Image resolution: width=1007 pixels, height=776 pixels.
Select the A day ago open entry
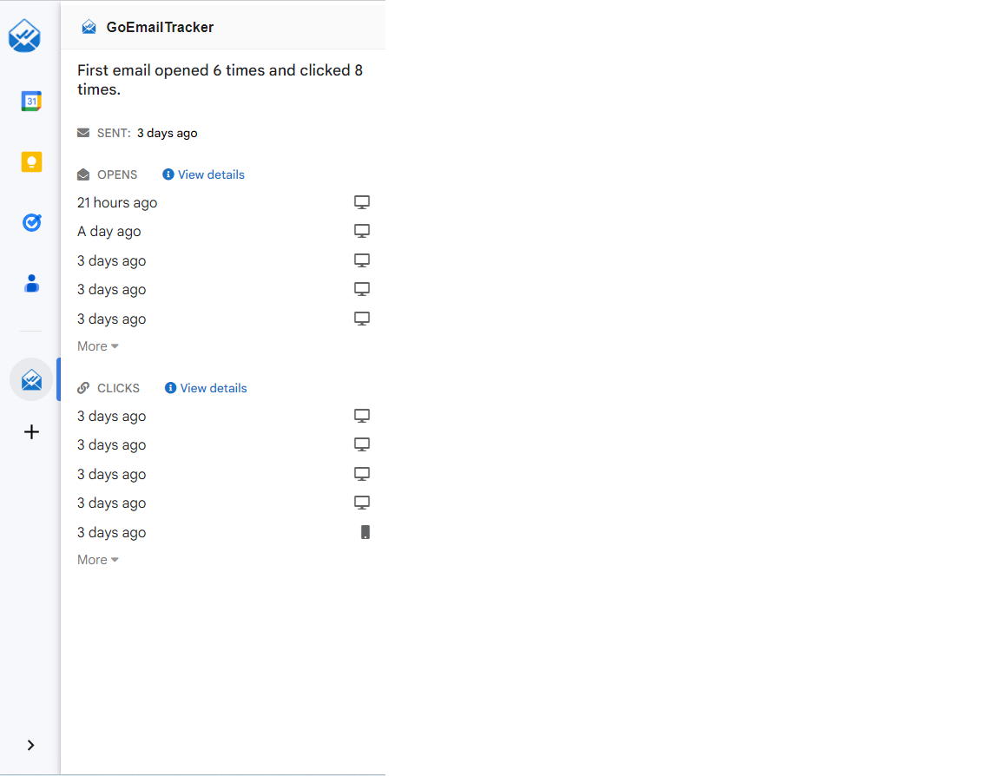click(109, 231)
